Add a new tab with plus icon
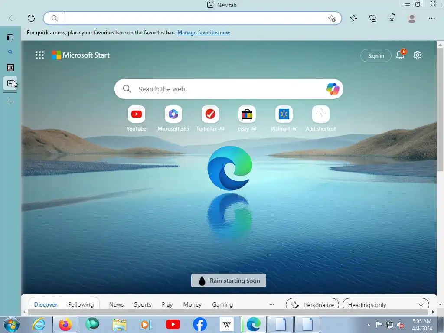This screenshot has width=444, height=333. point(10,101)
